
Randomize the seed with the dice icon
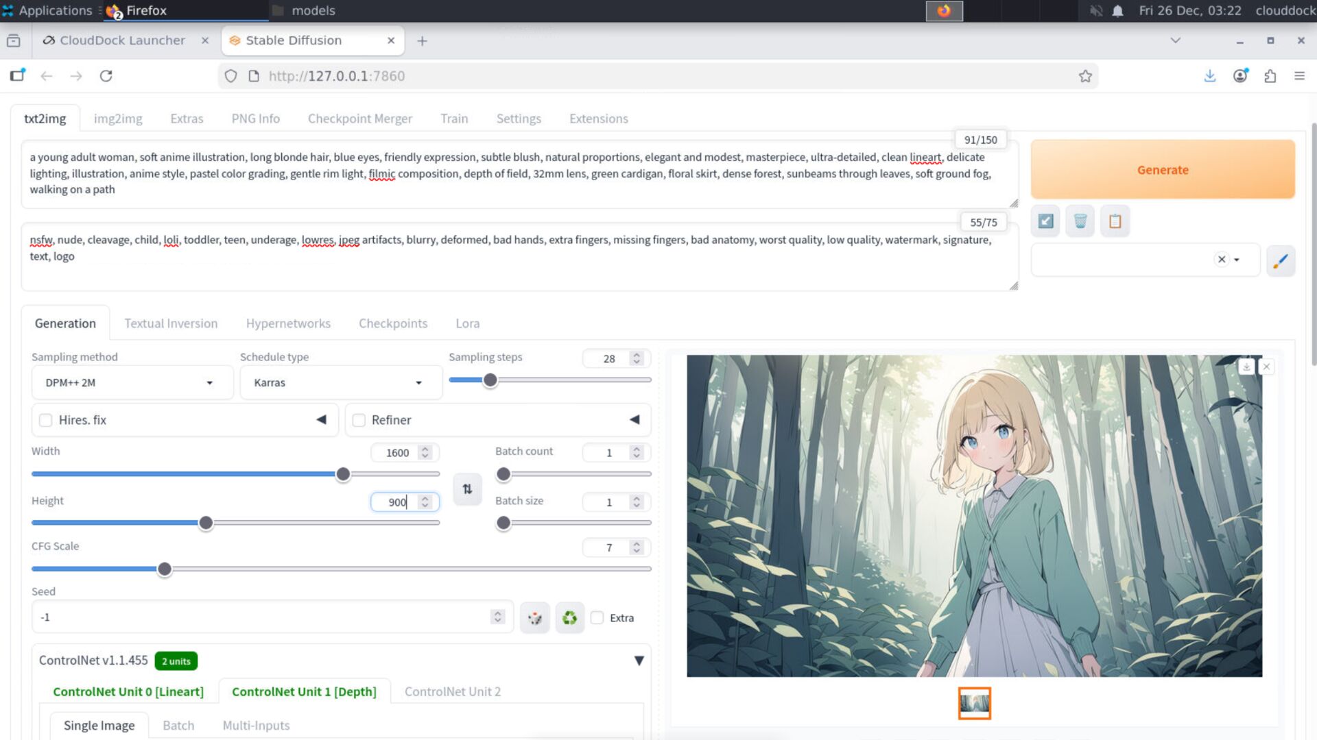coord(534,617)
